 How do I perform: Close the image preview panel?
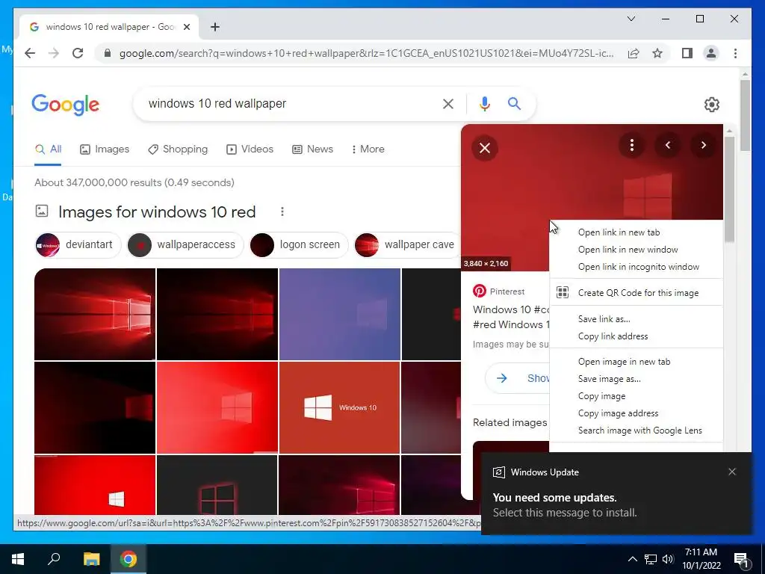coord(484,148)
